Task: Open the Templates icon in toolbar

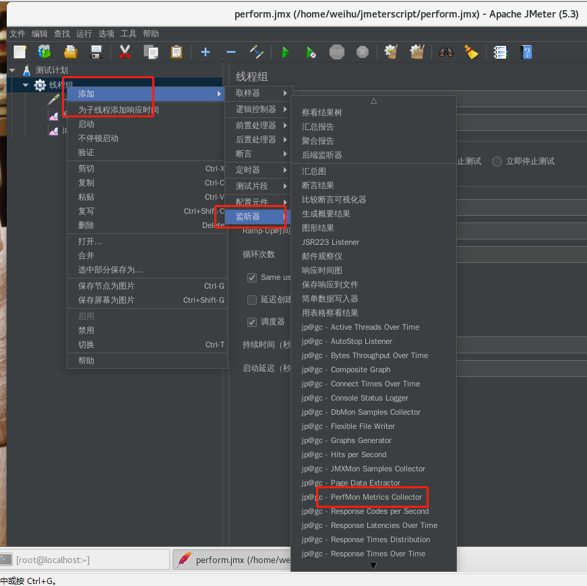Action: tap(44, 52)
